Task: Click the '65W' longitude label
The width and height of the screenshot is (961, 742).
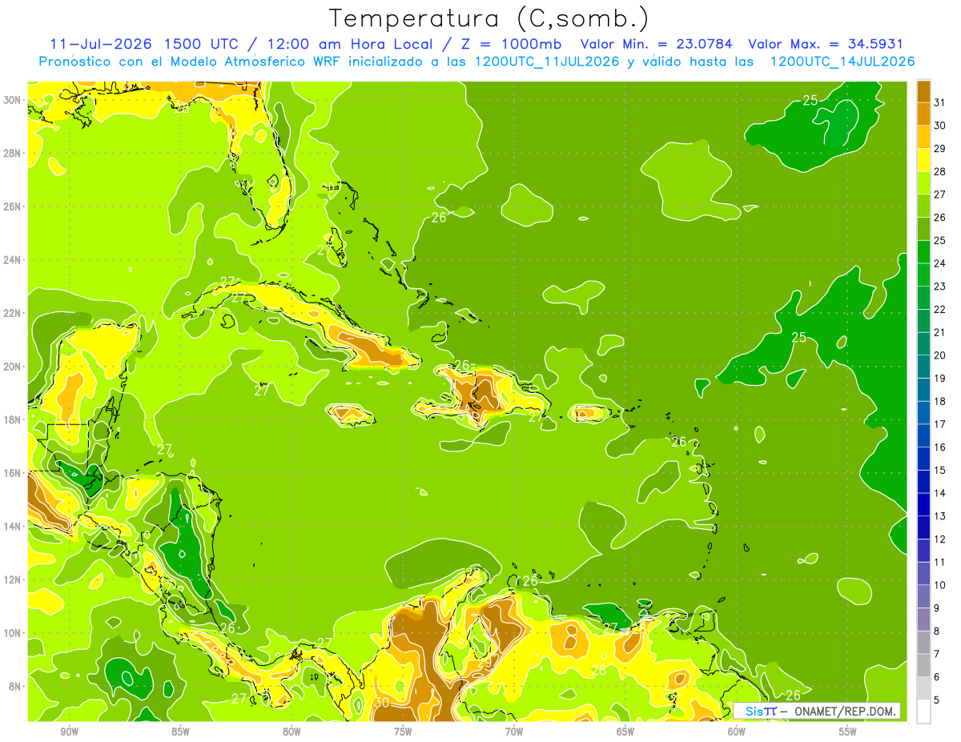Action: 625,732
